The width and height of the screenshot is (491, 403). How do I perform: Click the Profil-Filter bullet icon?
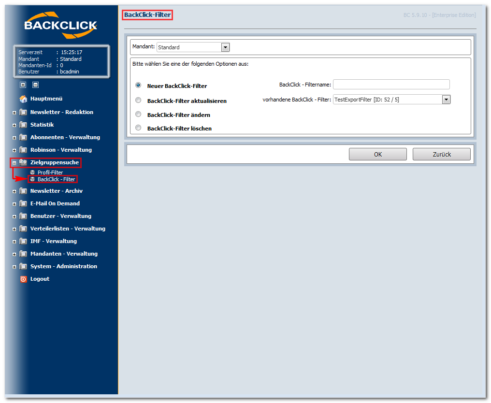(32, 173)
